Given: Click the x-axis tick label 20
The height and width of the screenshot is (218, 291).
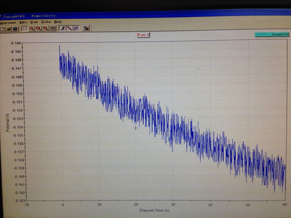Looking at the screenshot, I should [136, 205].
